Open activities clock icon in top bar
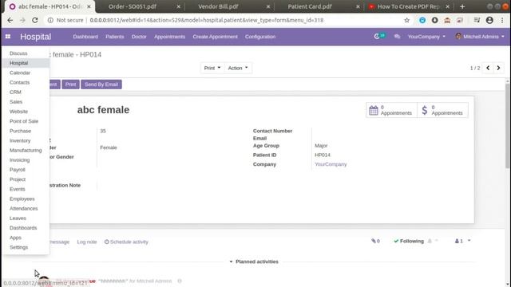Image resolution: width=511 pixels, height=287 pixels. pos(379,36)
